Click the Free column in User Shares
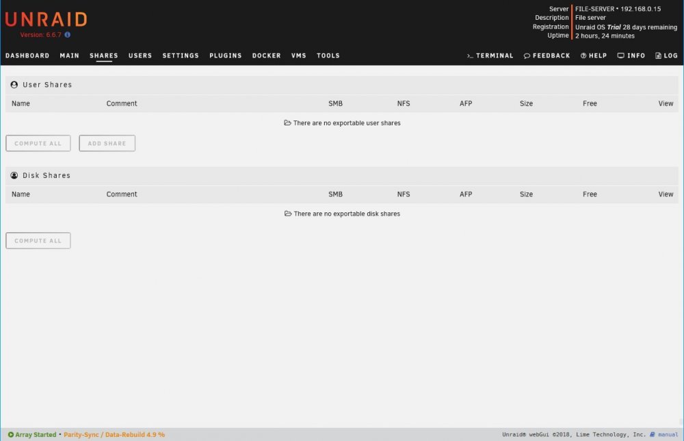The height and width of the screenshot is (441, 684). coord(590,103)
